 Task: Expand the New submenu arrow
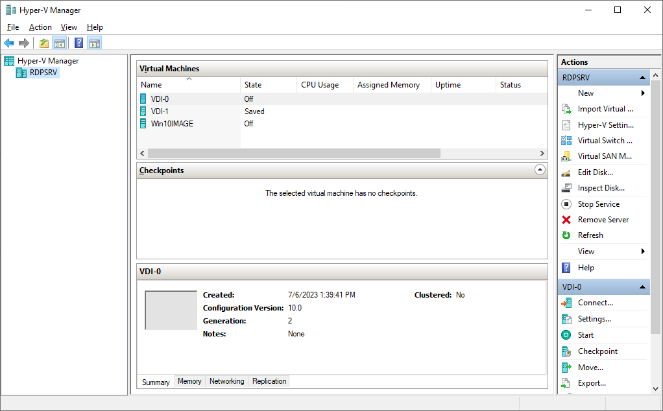[643, 93]
